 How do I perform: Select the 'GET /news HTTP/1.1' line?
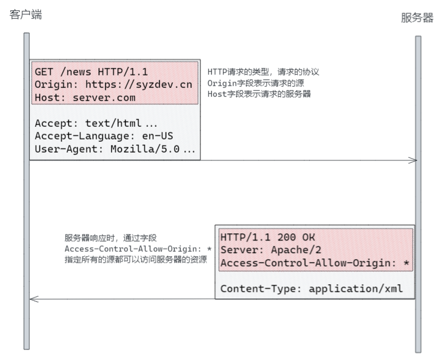[x=91, y=72]
